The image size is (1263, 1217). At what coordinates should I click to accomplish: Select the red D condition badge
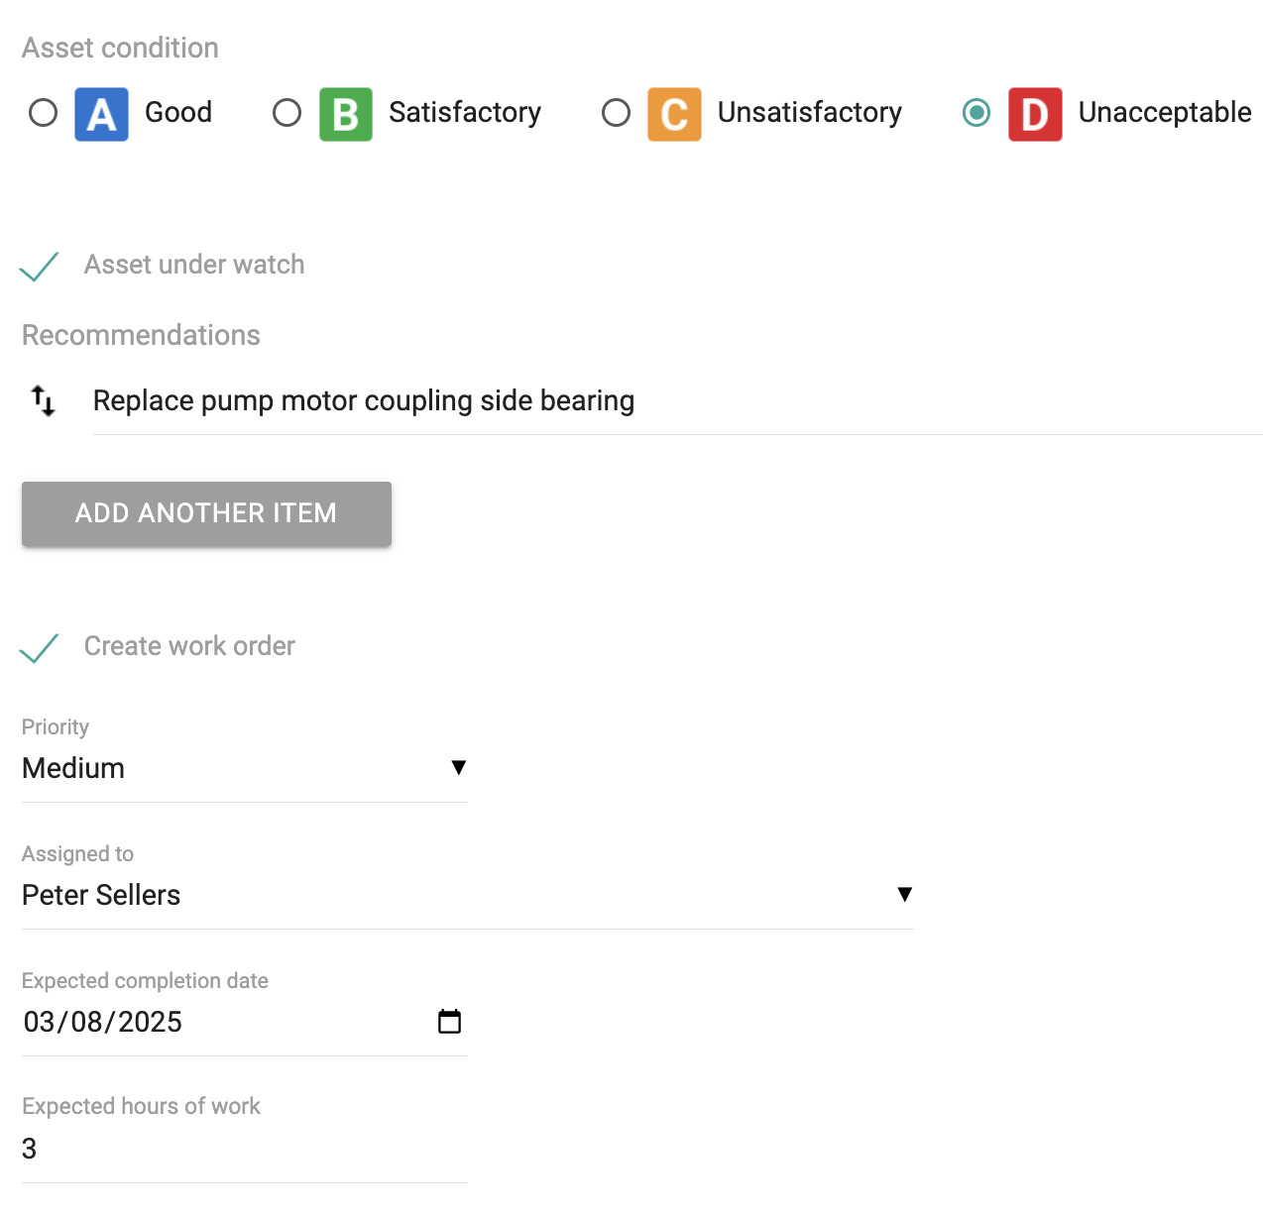(1034, 114)
